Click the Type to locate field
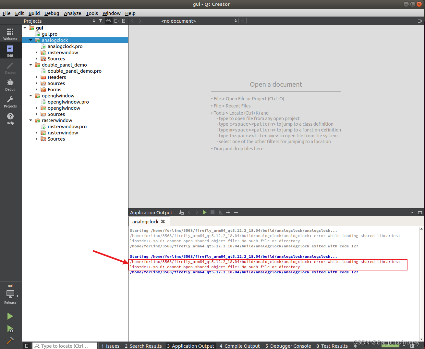Image resolution: width=425 pixels, height=349 pixels. [65, 346]
